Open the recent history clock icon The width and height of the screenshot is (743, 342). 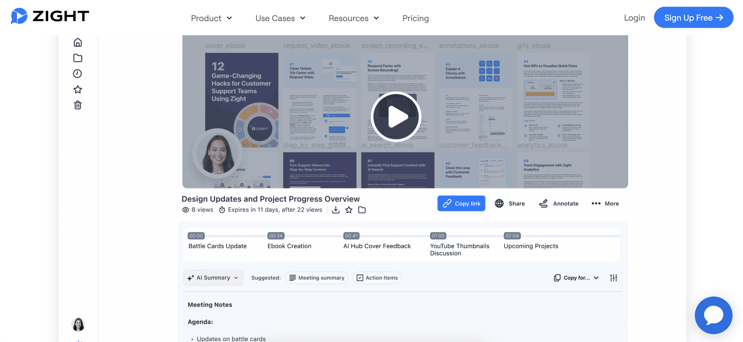[x=77, y=74]
